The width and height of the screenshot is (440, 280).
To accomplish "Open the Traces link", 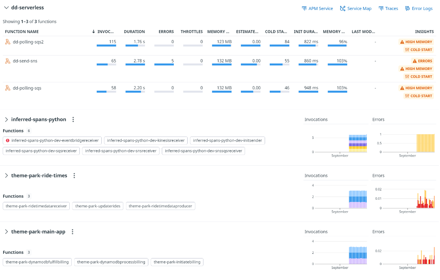I will click(388, 8).
